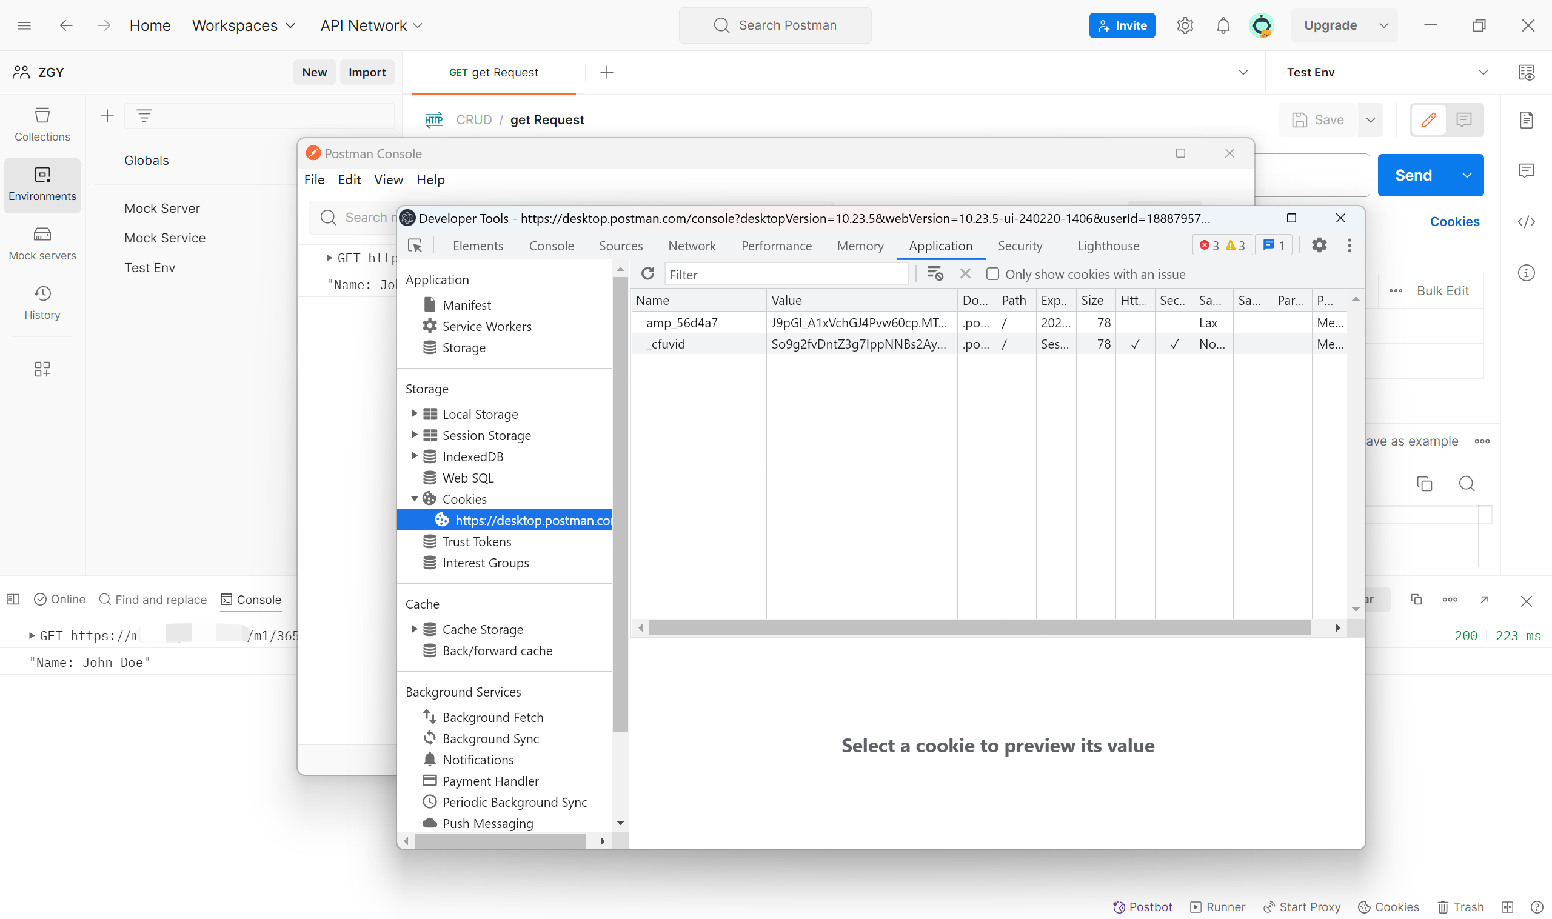1552x919 pixels.
Task: Open Trash in the status bar
Action: coord(1461,907)
